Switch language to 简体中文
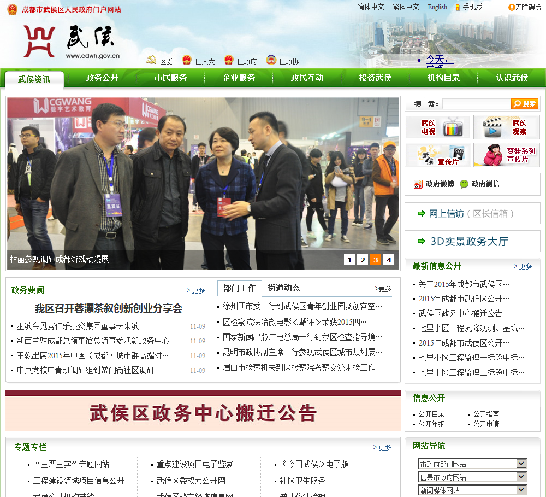 [x=371, y=7]
